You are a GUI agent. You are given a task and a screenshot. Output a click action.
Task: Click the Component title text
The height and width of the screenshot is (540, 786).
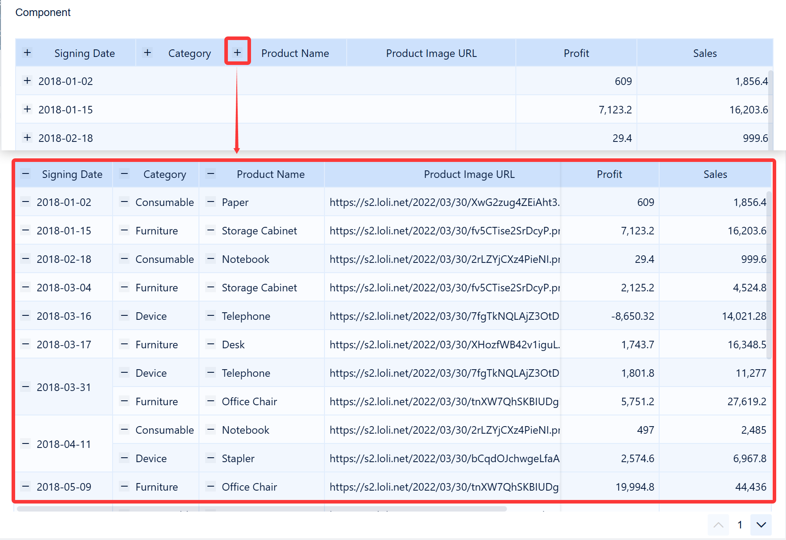pos(43,12)
